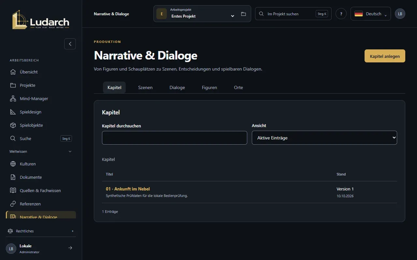Click the Kapitel anlegen button
The image size is (417, 260).
(x=385, y=56)
